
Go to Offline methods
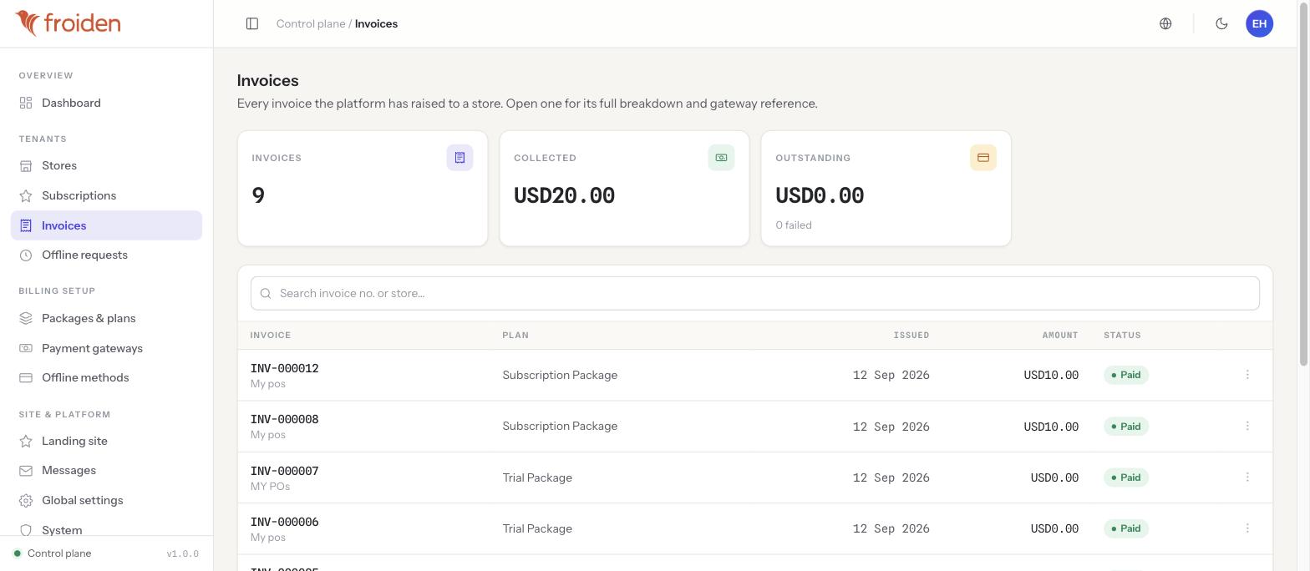point(106,377)
